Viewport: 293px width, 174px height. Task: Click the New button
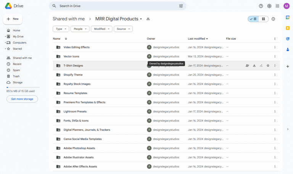[x=13, y=19]
